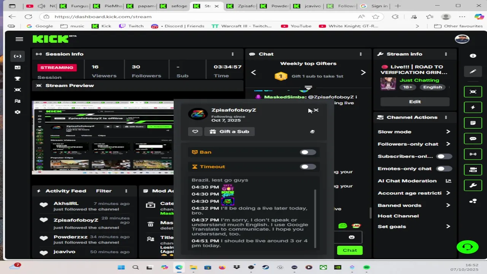Open Windows taskbar search
This screenshot has height=274, width=487.
(x=135, y=267)
